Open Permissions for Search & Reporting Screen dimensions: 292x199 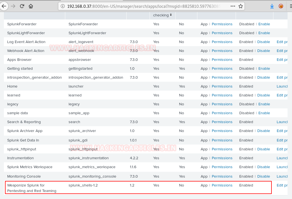tap(222, 122)
